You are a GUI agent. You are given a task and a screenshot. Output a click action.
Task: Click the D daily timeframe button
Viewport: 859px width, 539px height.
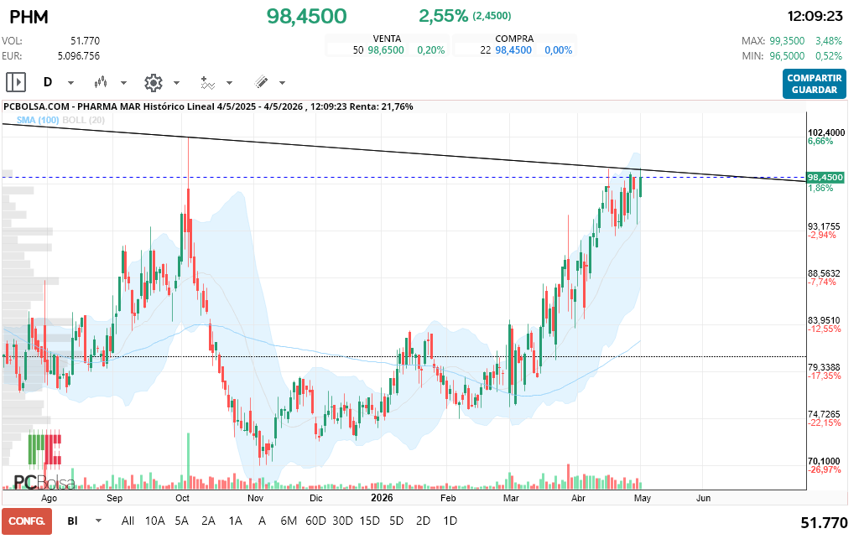point(48,82)
